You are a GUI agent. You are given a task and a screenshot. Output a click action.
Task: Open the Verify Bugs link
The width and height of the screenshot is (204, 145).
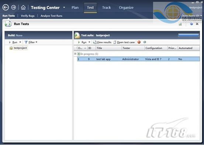pos(28,16)
